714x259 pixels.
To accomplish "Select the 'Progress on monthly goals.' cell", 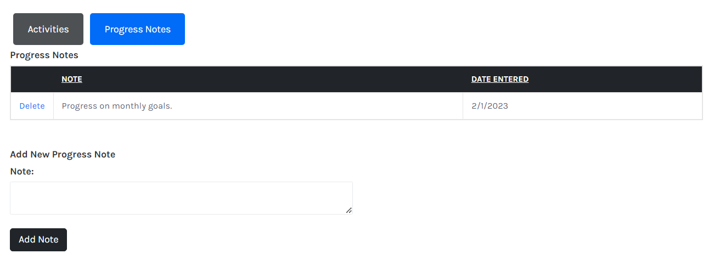I will tap(258, 106).
